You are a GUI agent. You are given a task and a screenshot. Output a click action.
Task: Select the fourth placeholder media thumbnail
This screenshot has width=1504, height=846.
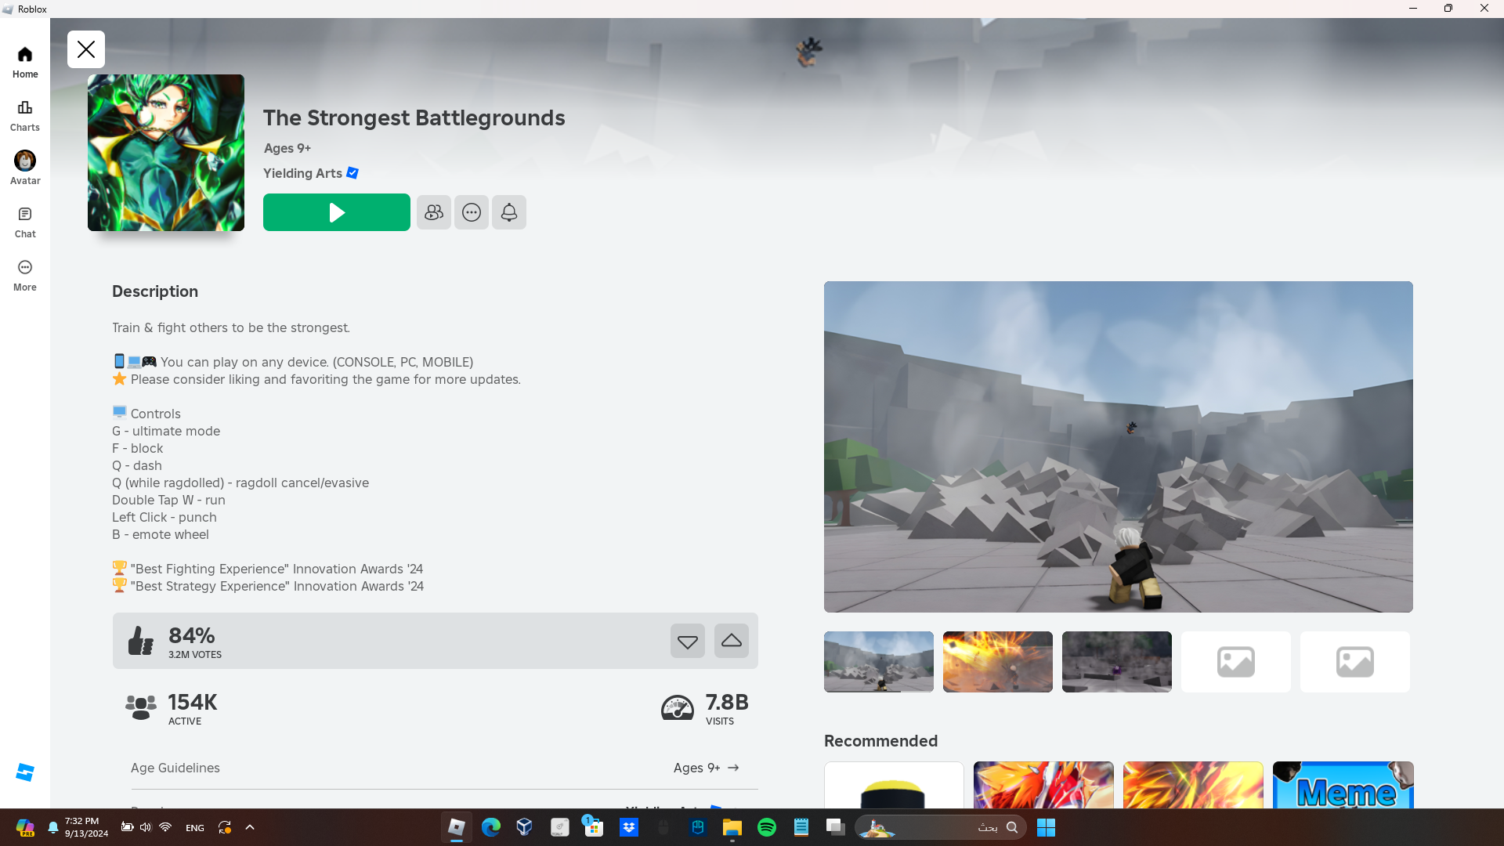pos(1236,662)
